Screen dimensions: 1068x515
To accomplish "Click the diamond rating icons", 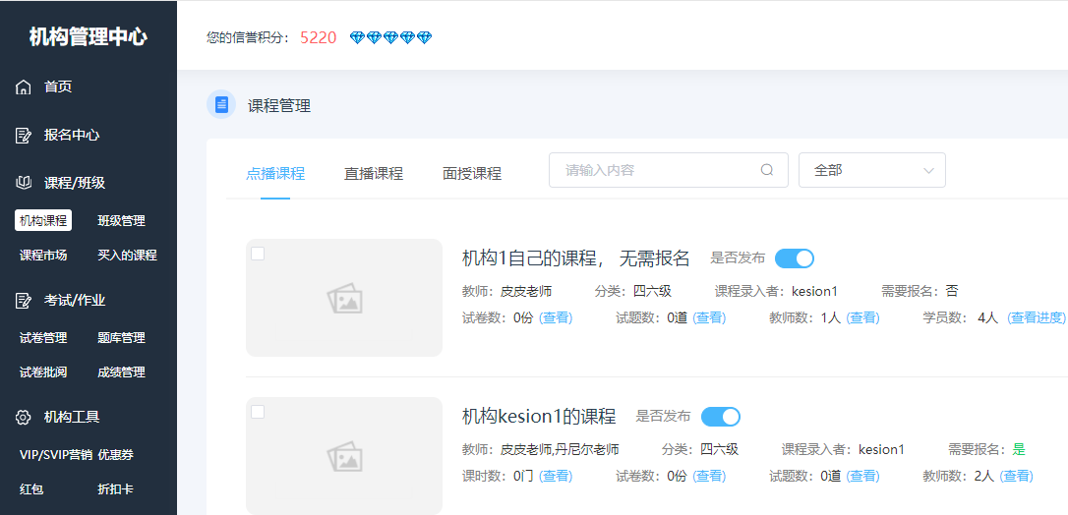I will click(x=390, y=37).
